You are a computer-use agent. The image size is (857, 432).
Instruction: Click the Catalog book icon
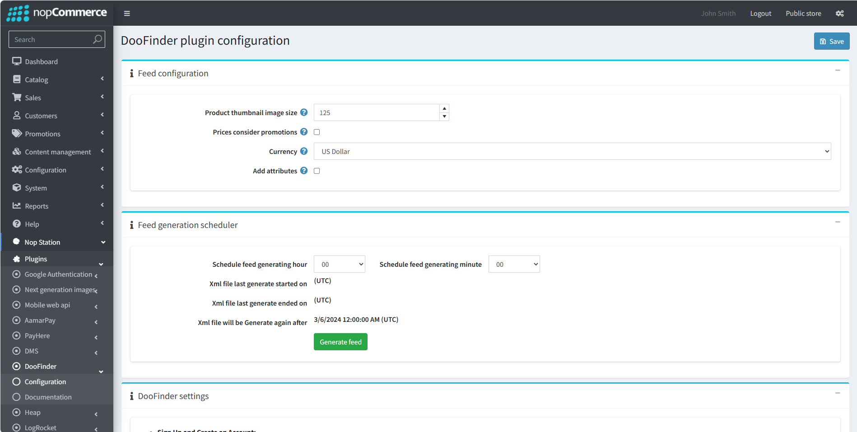click(17, 79)
